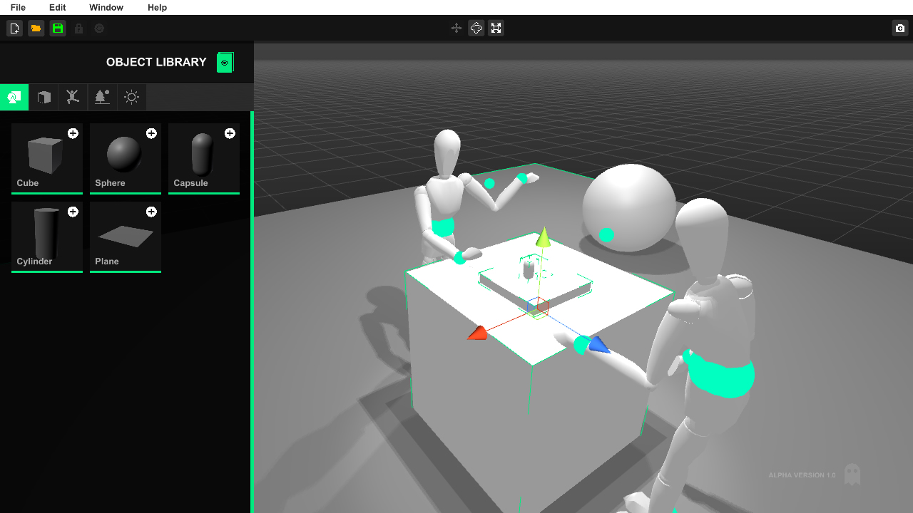Capture a screenshot with the camera icon
913x513 pixels.
(899, 28)
